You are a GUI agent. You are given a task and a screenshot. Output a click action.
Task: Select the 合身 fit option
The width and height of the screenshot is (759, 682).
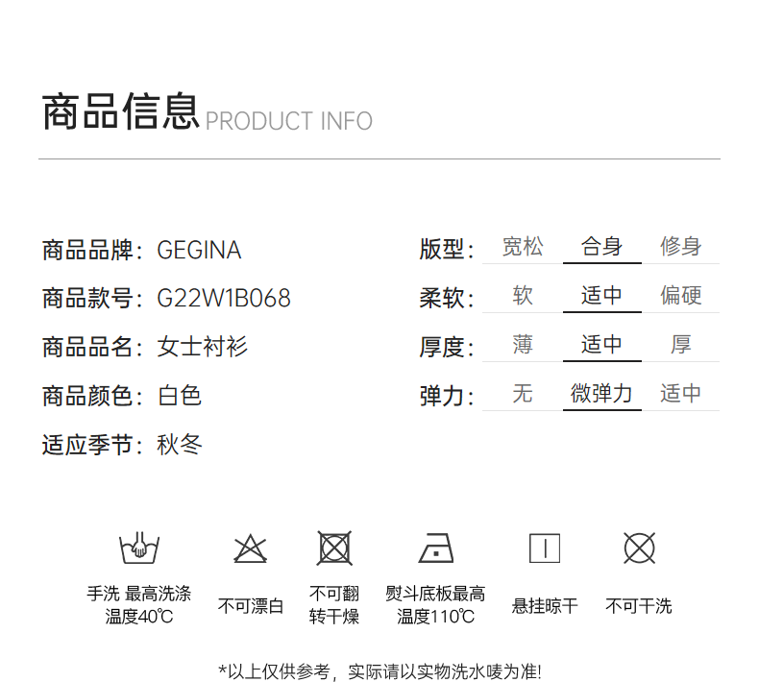[x=601, y=247]
